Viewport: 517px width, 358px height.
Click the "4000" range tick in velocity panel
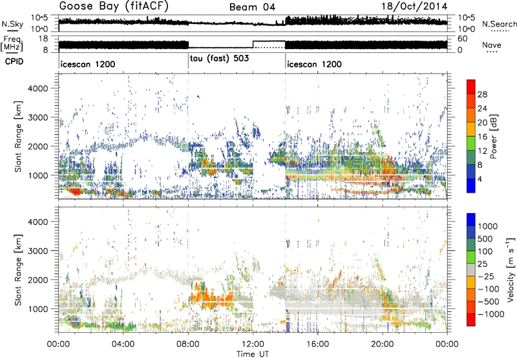click(37, 222)
